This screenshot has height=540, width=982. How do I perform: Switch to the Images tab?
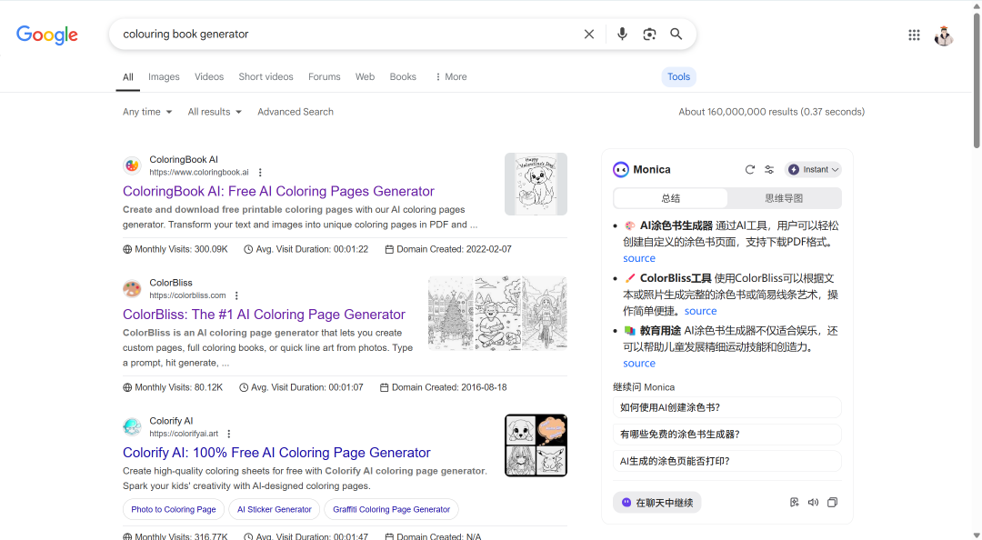tap(164, 77)
